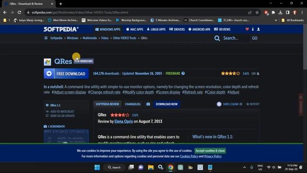Image resolution: width=307 pixels, height=173 pixels.
Task: Toggle the Chrome side panel icon
Action: coord(287,12)
